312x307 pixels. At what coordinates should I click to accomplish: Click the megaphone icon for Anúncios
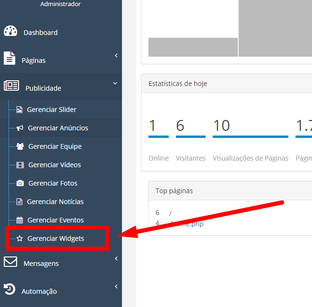point(20,128)
